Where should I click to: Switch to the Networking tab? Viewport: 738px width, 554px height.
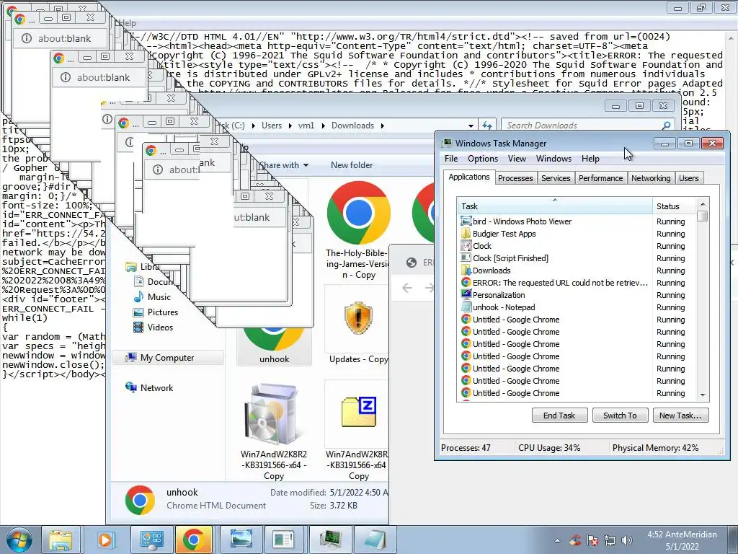pos(651,178)
